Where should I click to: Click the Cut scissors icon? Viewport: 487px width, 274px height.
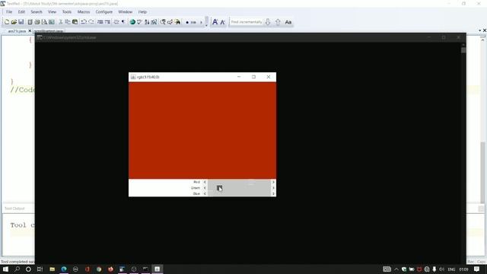61,22
